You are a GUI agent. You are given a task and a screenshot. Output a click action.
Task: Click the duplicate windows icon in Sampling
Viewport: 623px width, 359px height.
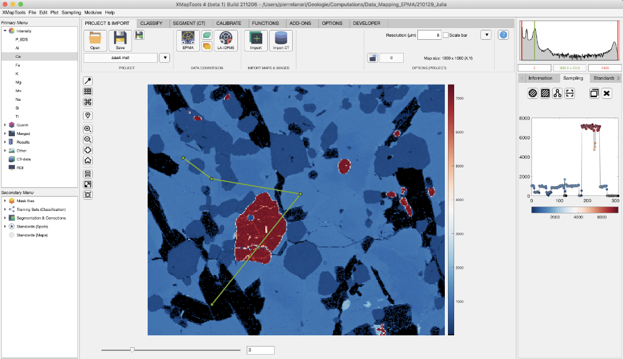pyautogui.click(x=594, y=93)
